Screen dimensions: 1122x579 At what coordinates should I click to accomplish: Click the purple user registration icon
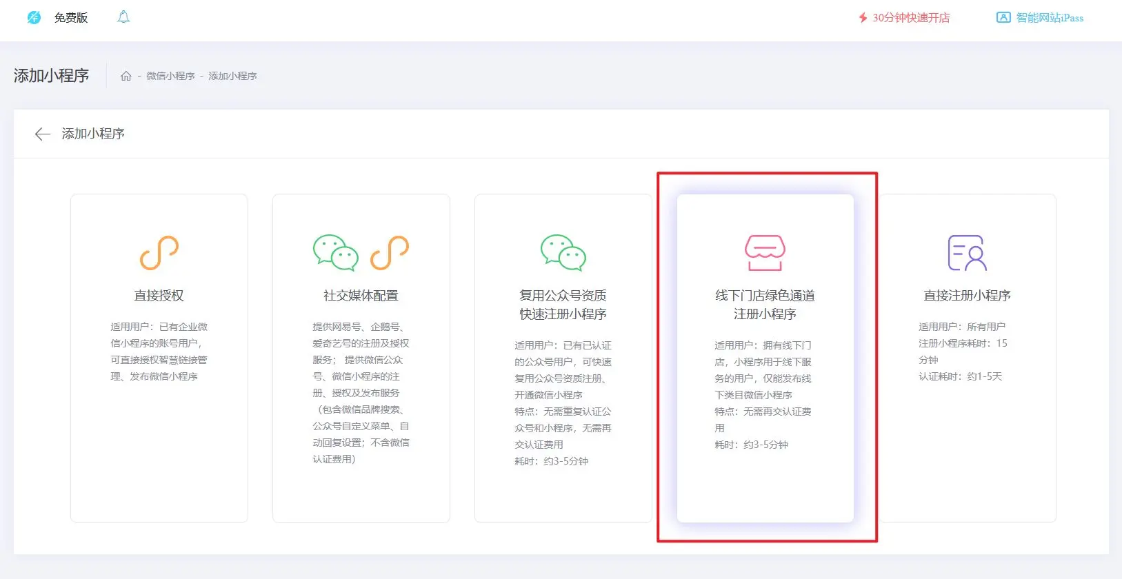tap(967, 253)
